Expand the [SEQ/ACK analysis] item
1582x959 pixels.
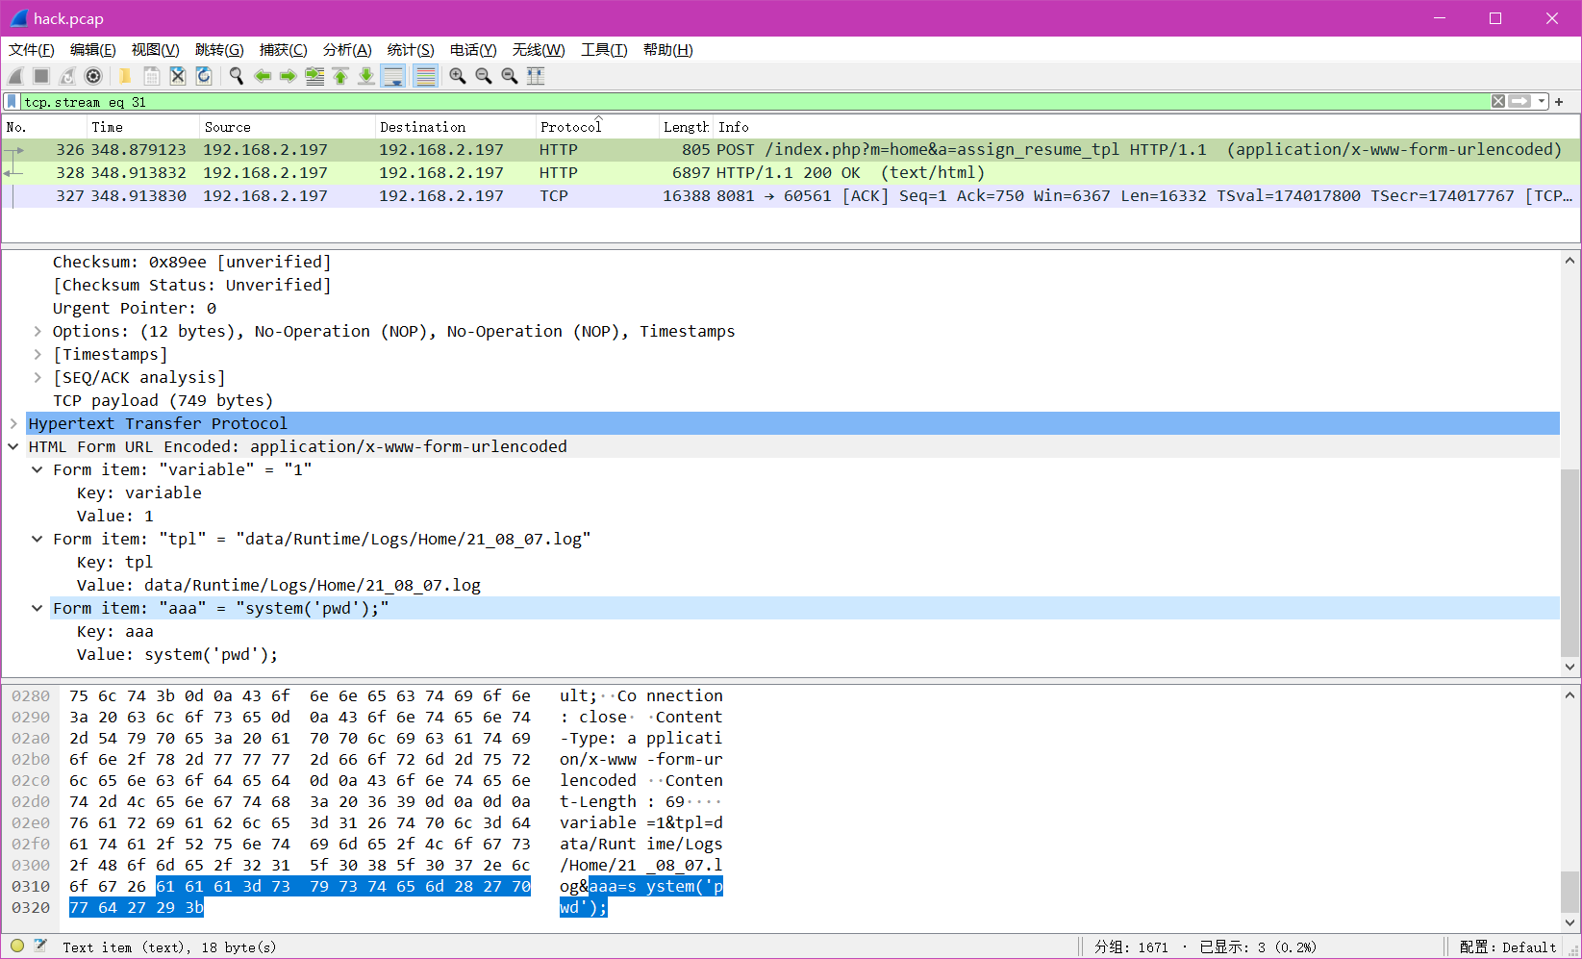coord(38,378)
